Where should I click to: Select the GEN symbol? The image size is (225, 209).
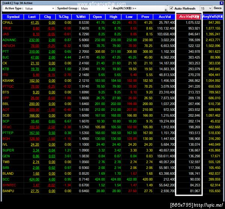pos(6,156)
